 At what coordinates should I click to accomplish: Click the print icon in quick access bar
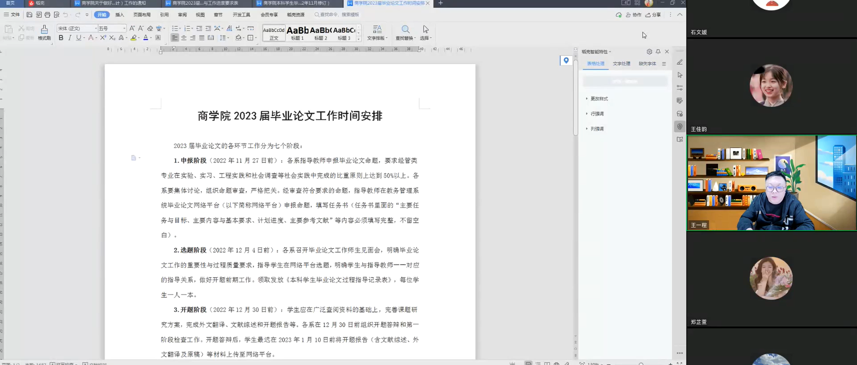[47, 15]
